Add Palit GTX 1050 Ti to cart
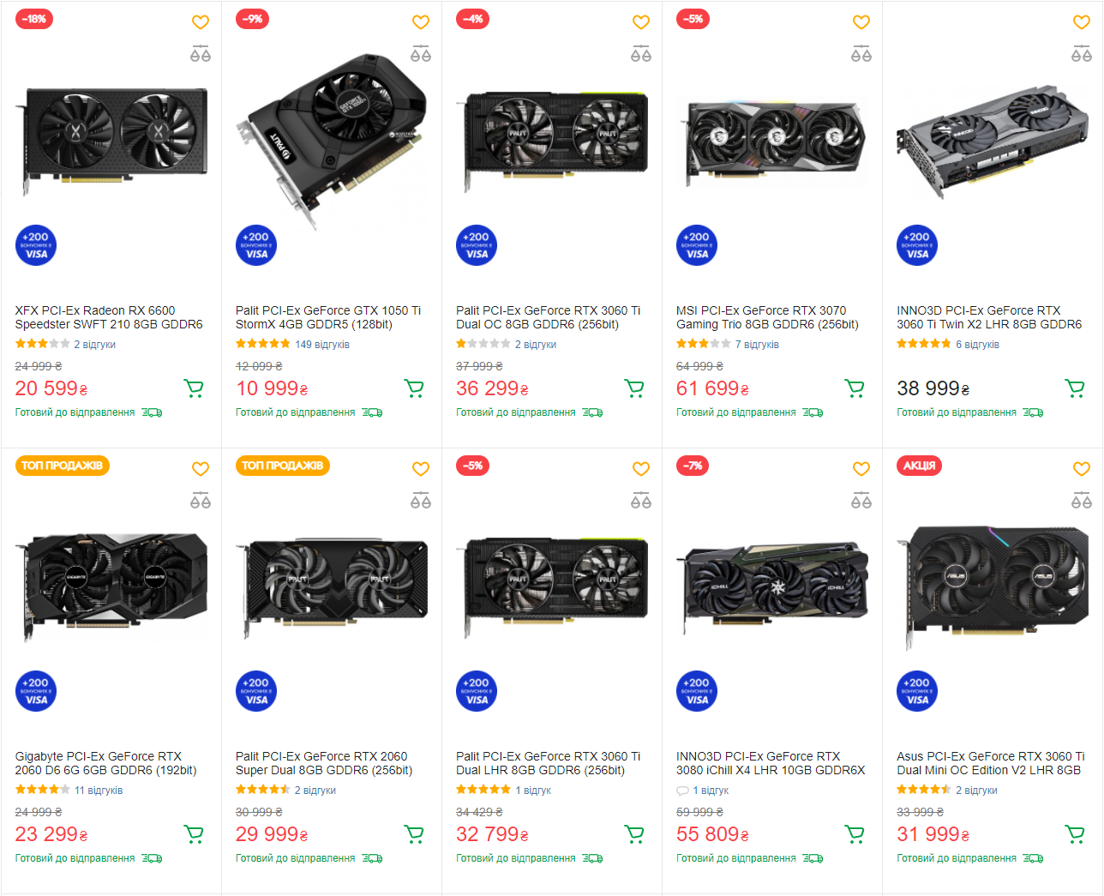This screenshot has height=896, width=1104. 414,389
